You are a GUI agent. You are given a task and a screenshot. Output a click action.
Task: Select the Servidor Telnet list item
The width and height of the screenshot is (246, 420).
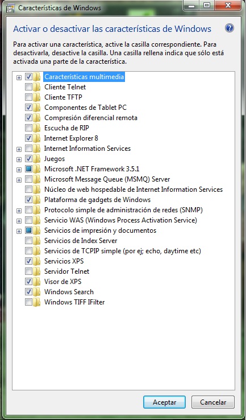coord(66,271)
